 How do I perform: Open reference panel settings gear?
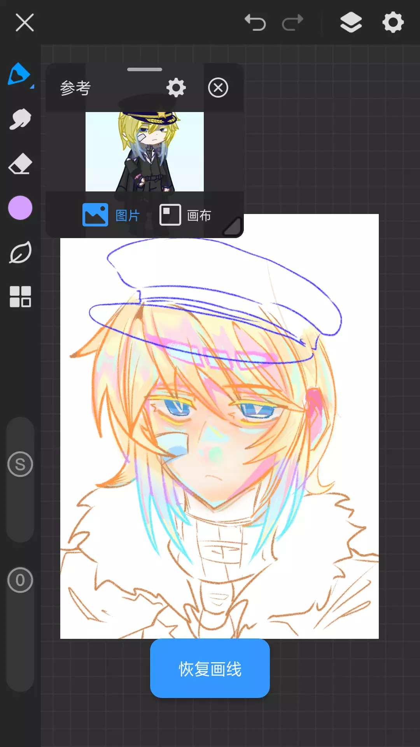176,88
